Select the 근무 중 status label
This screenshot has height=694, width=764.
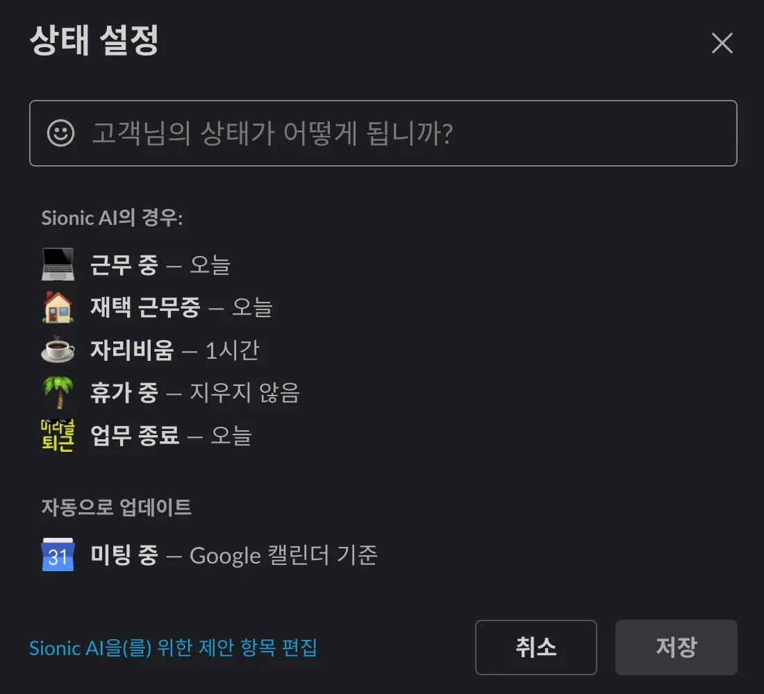[124, 265]
